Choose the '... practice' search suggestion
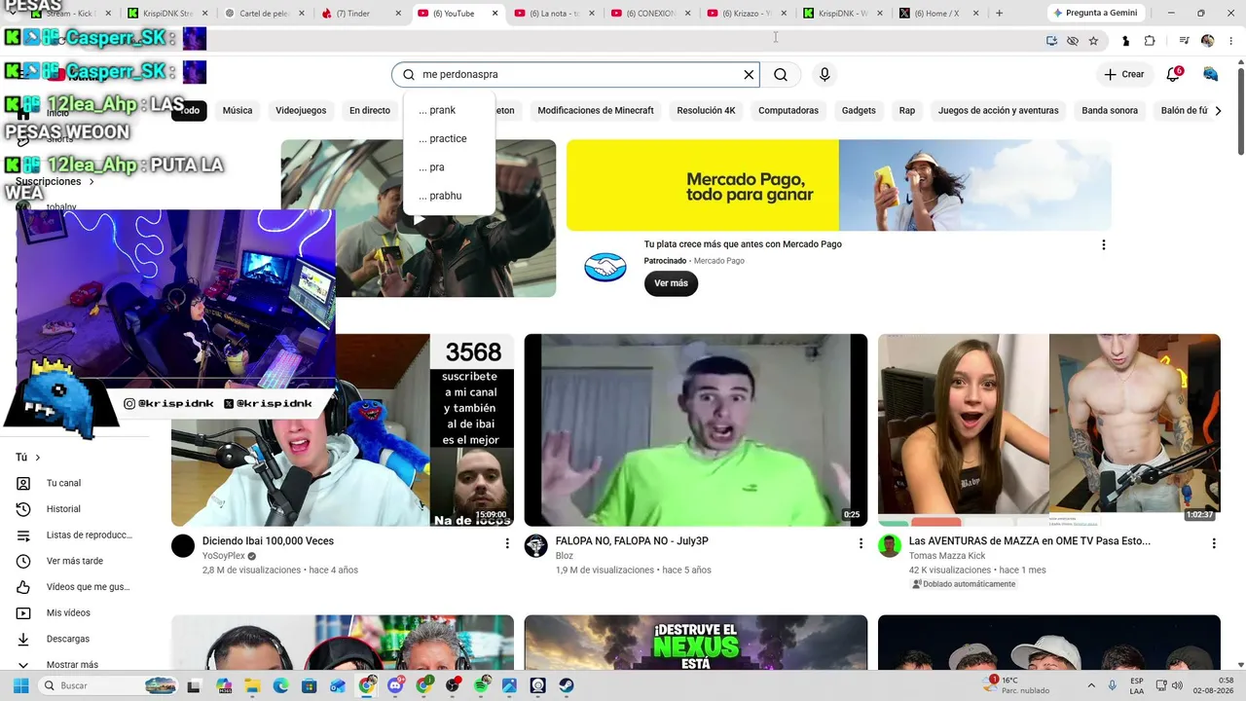 [x=449, y=138]
